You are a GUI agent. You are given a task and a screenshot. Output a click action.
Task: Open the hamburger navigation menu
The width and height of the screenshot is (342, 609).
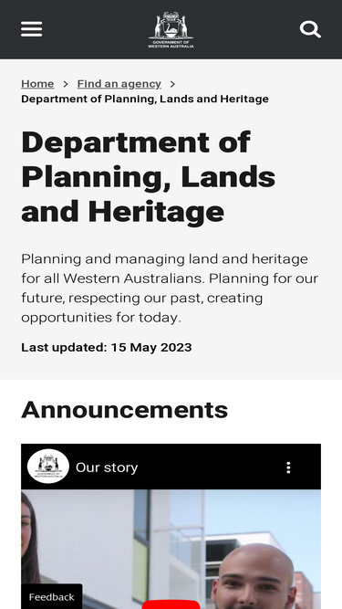pos(31,29)
